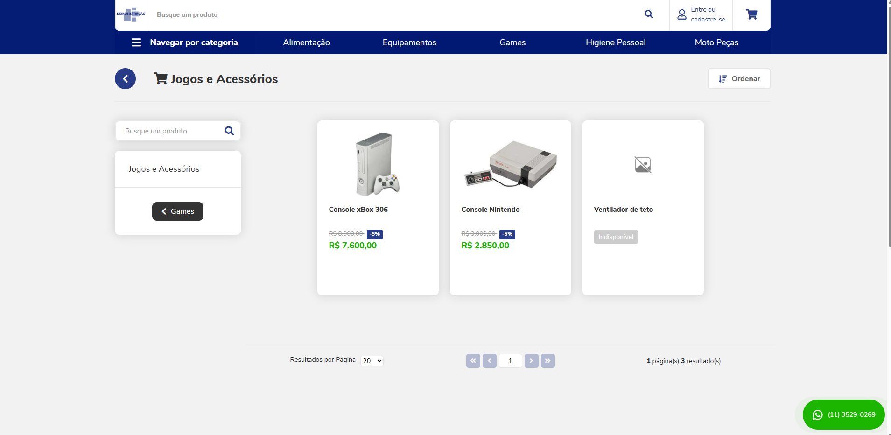Go to last page with double-right arrow

point(547,361)
